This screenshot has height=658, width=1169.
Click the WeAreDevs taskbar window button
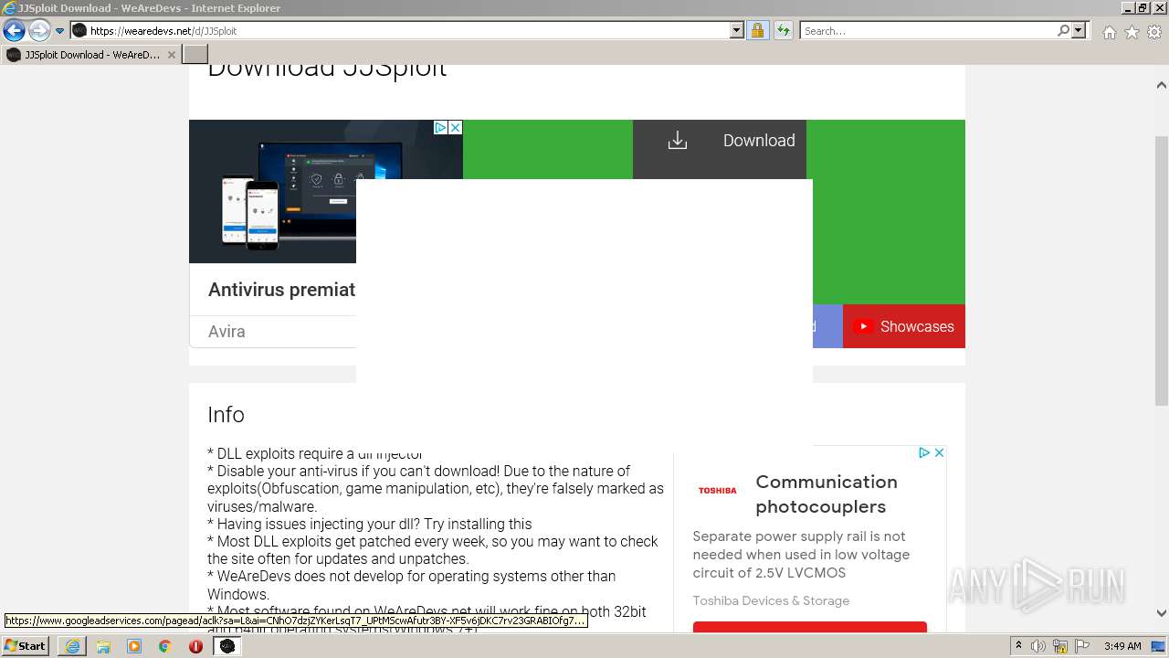pyautogui.click(x=227, y=646)
